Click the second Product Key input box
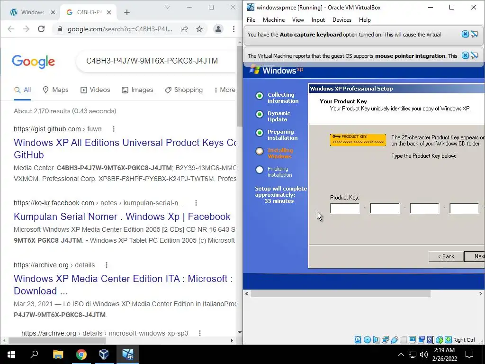Screen dimensions: 485x364 point(385,209)
